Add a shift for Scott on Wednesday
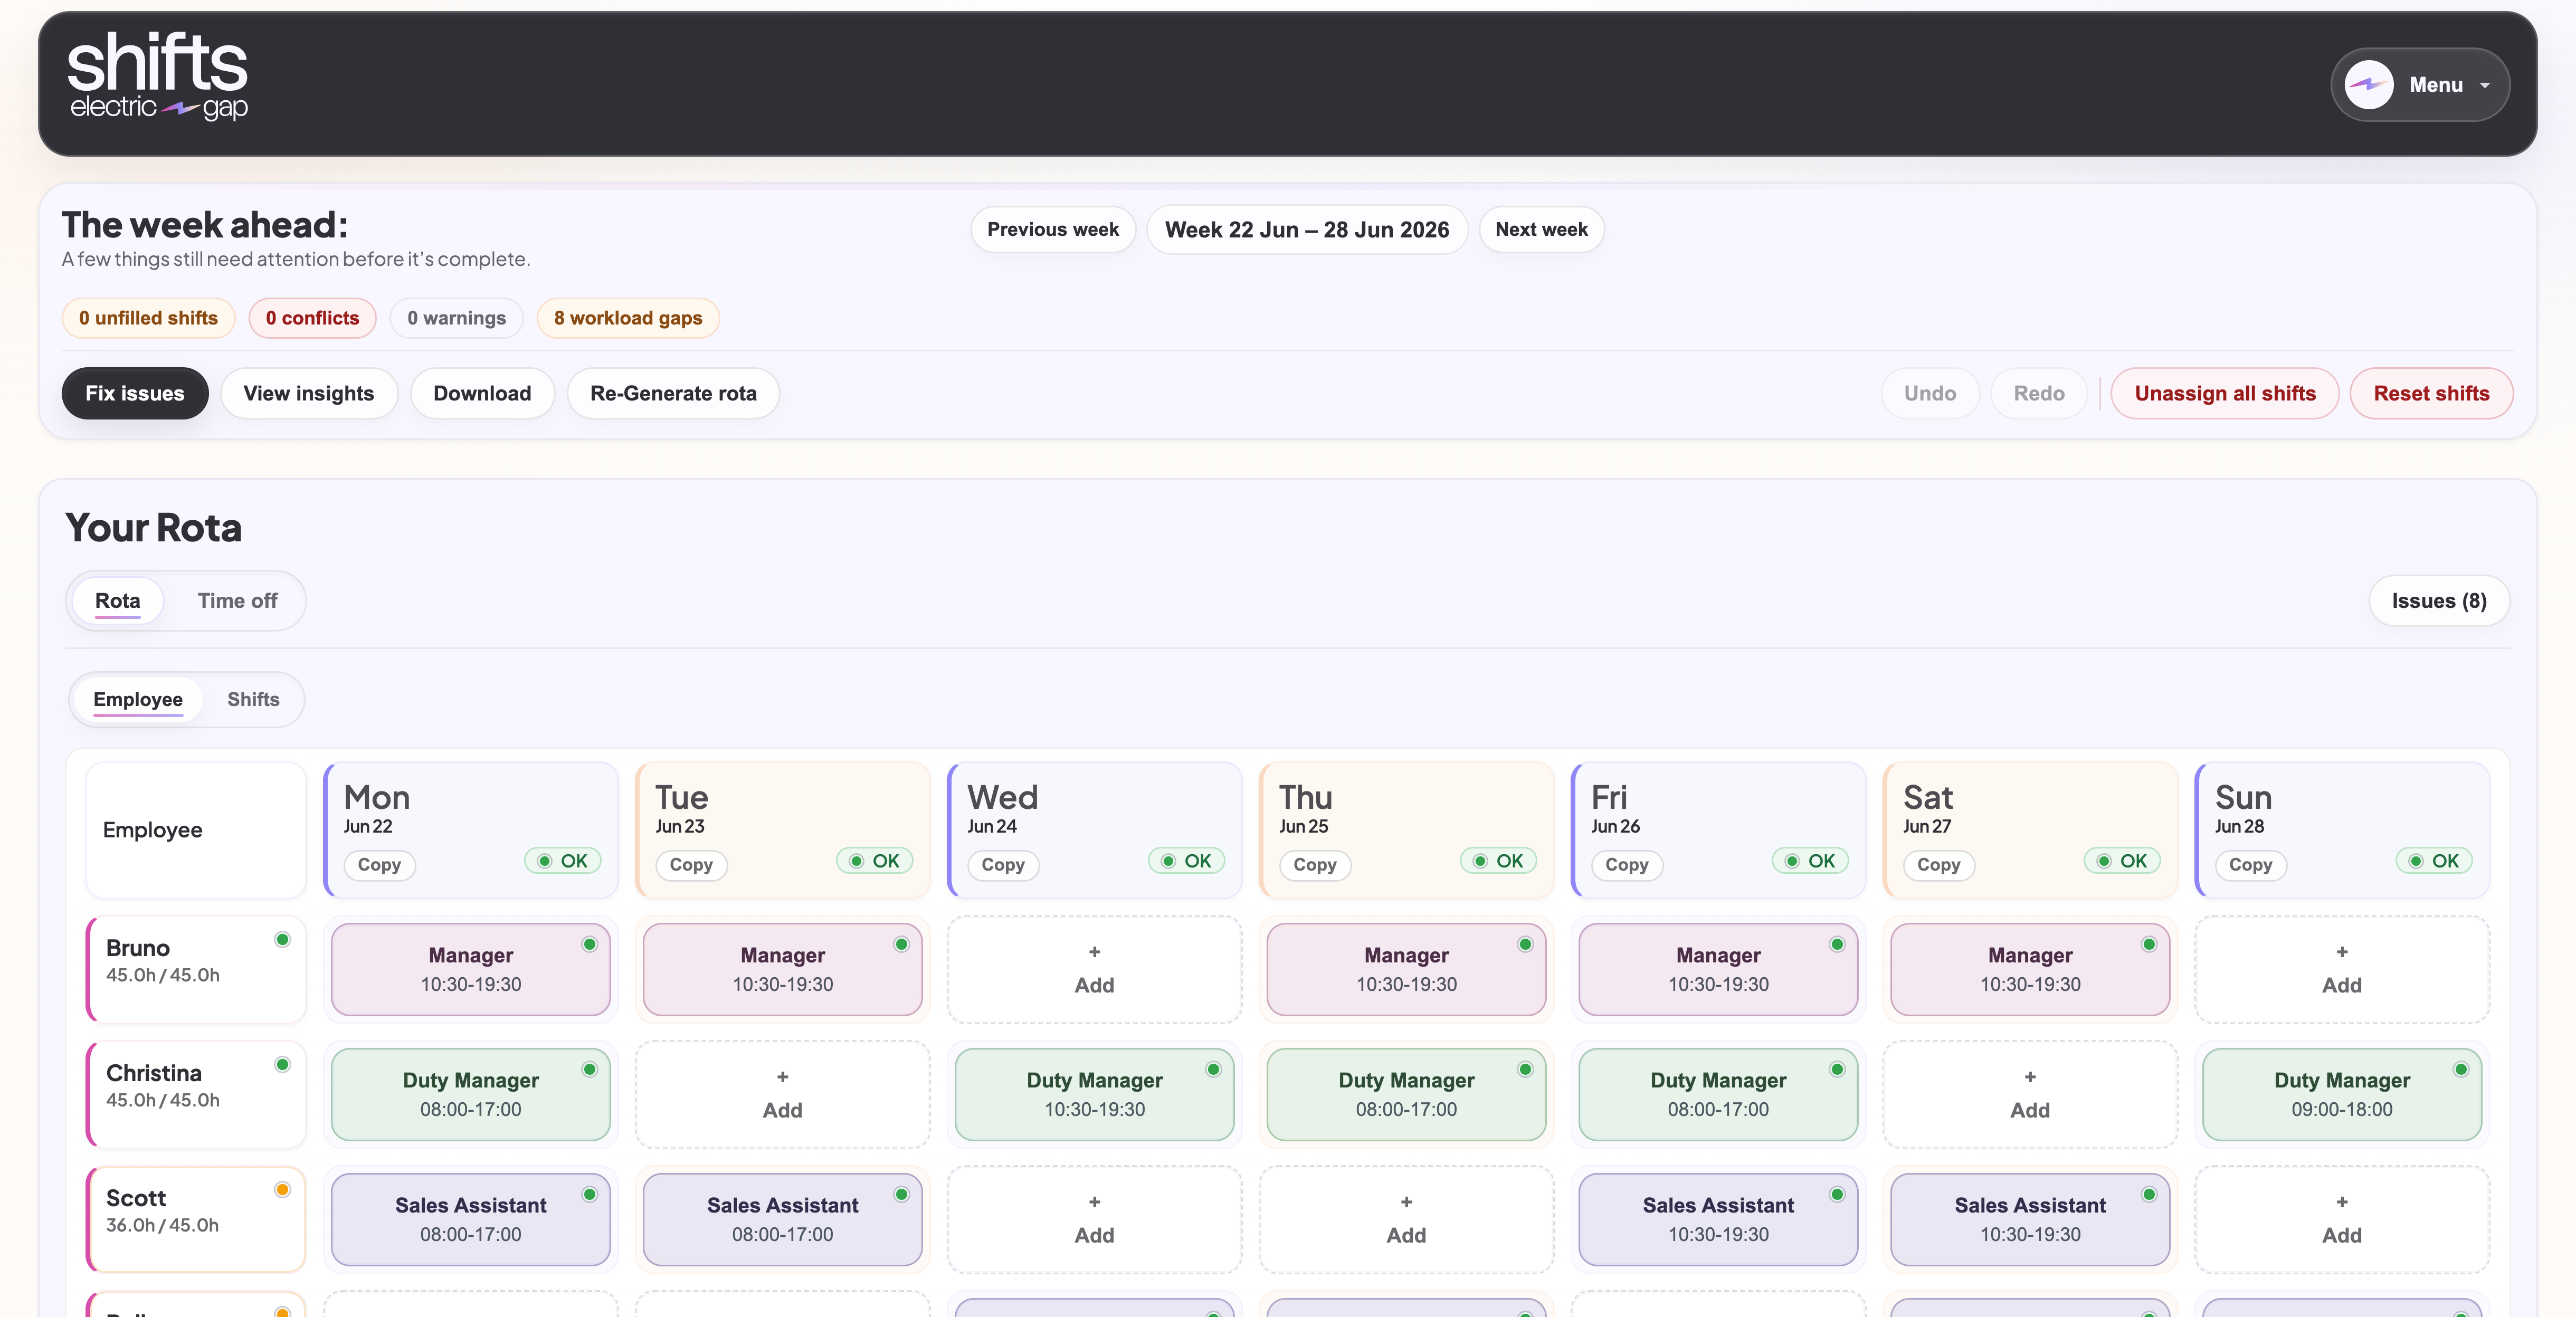This screenshot has height=1317, width=2576. coord(1095,1219)
